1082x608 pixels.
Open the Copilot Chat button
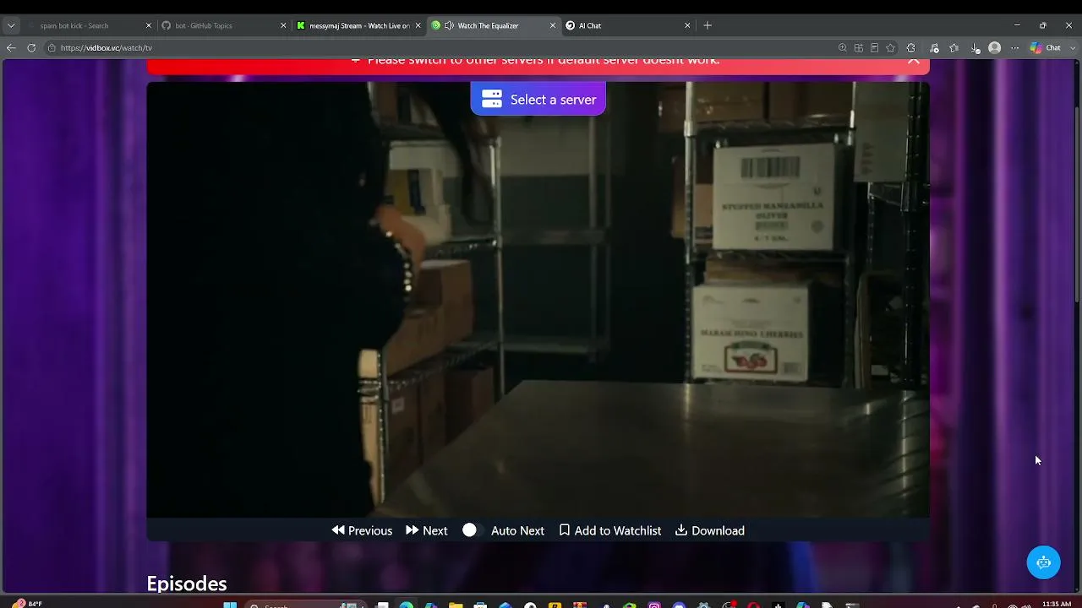coord(1045,48)
